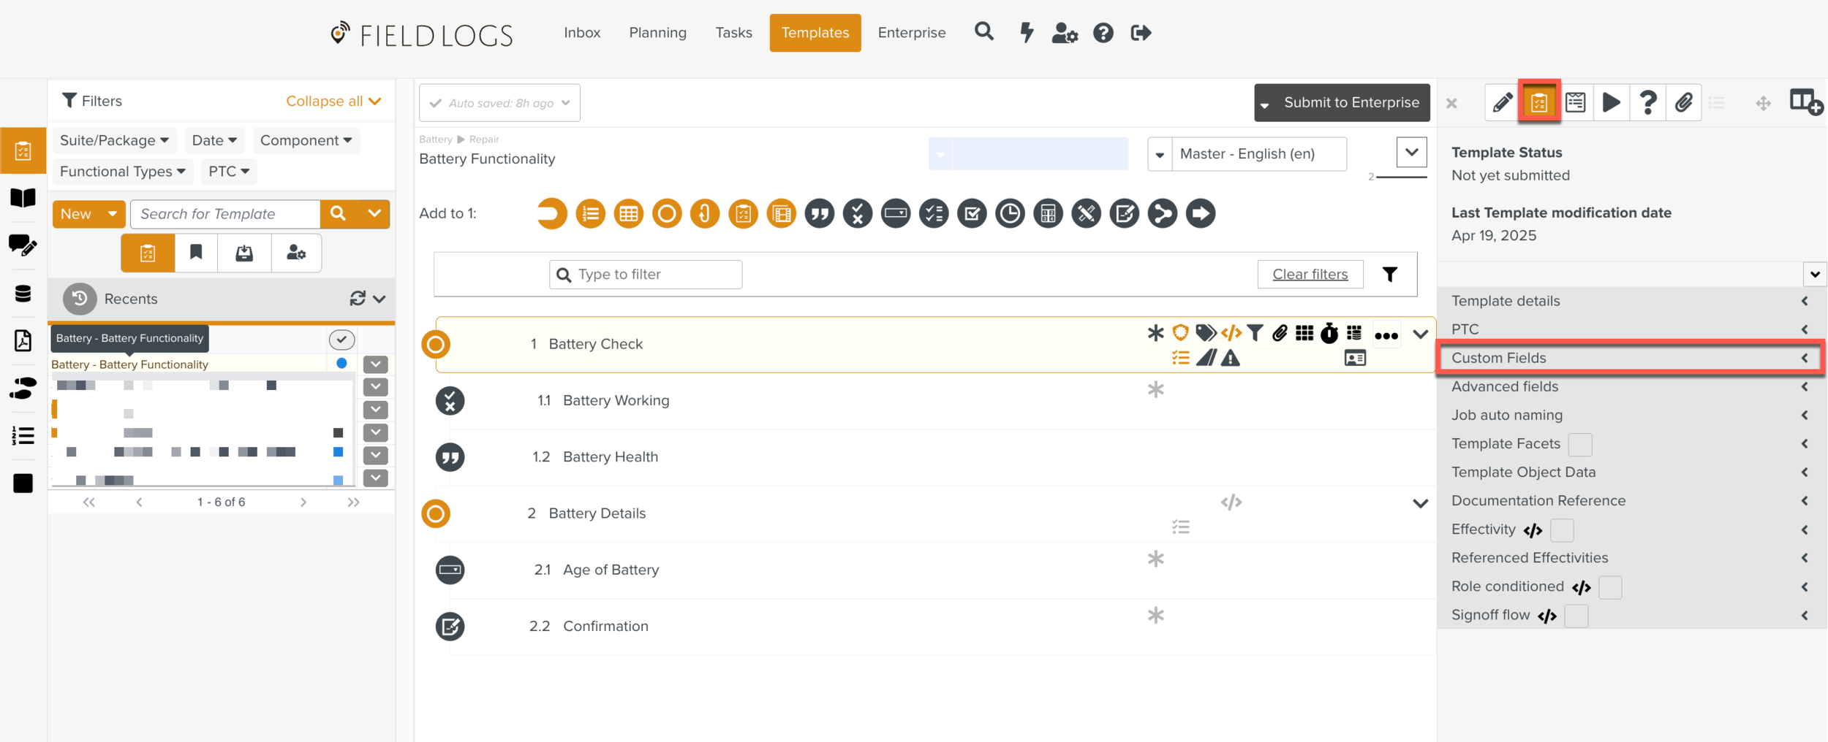
Task: Click the calculator icon in Add to row
Action: pyautogui.click(x=1048, y=213)
